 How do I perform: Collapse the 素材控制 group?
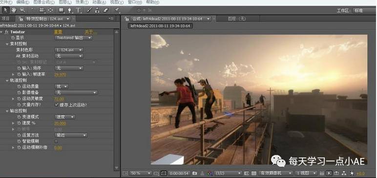click(7, 44)
